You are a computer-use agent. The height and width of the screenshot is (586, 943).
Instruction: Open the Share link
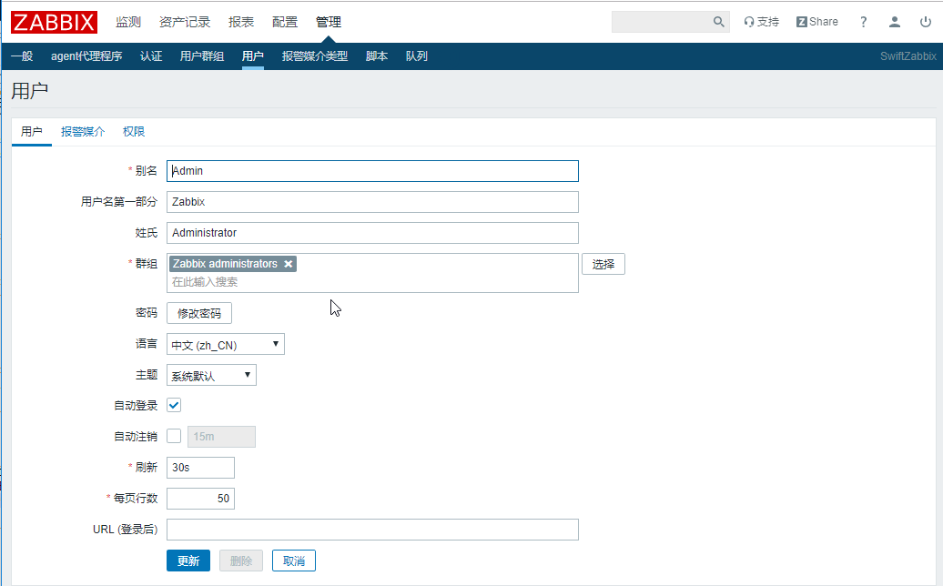[x=816, y=22]
